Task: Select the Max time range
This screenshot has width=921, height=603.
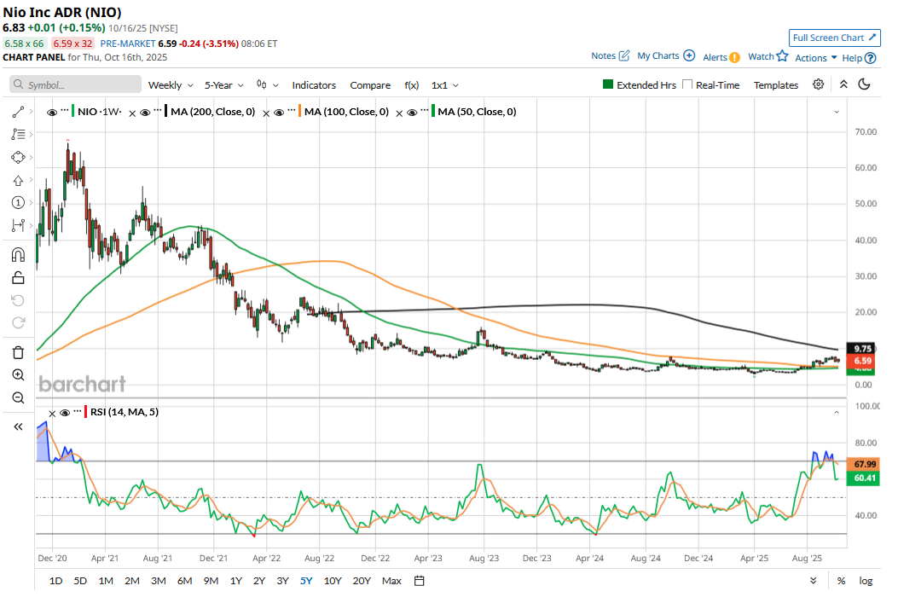Action: pyautogui.click(x=391, y=581)
